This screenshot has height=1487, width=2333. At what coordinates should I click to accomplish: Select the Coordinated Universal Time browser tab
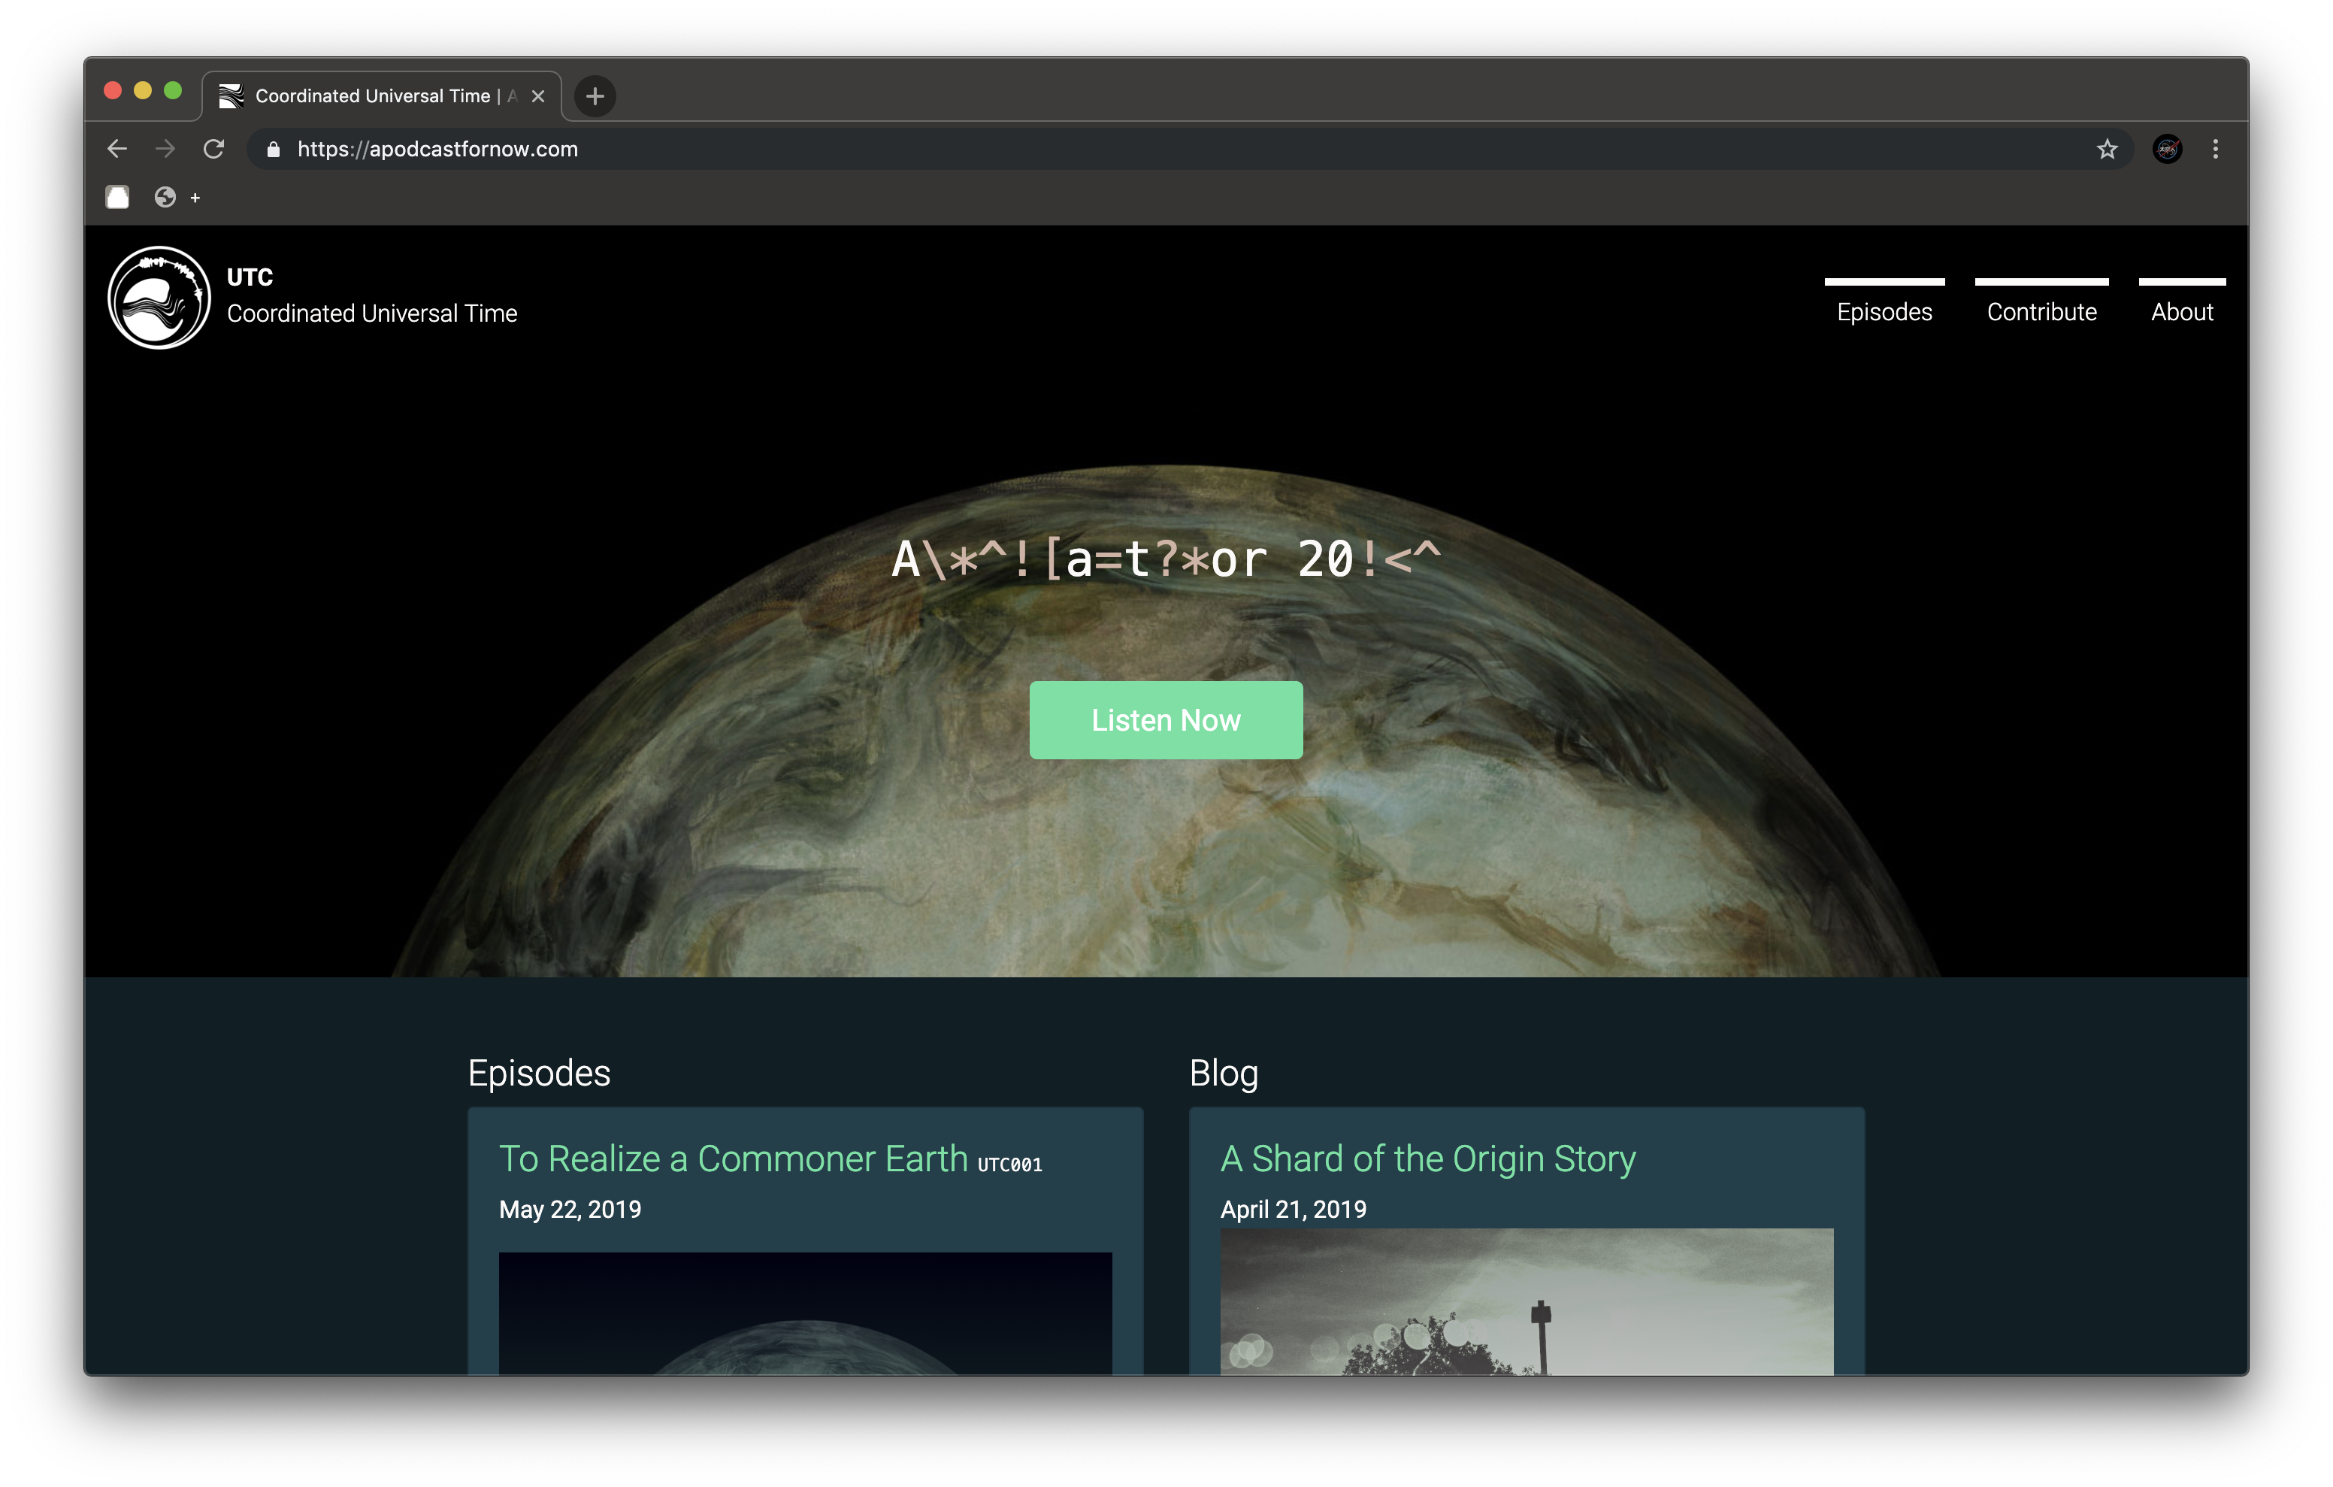click(x=382, y=96)
